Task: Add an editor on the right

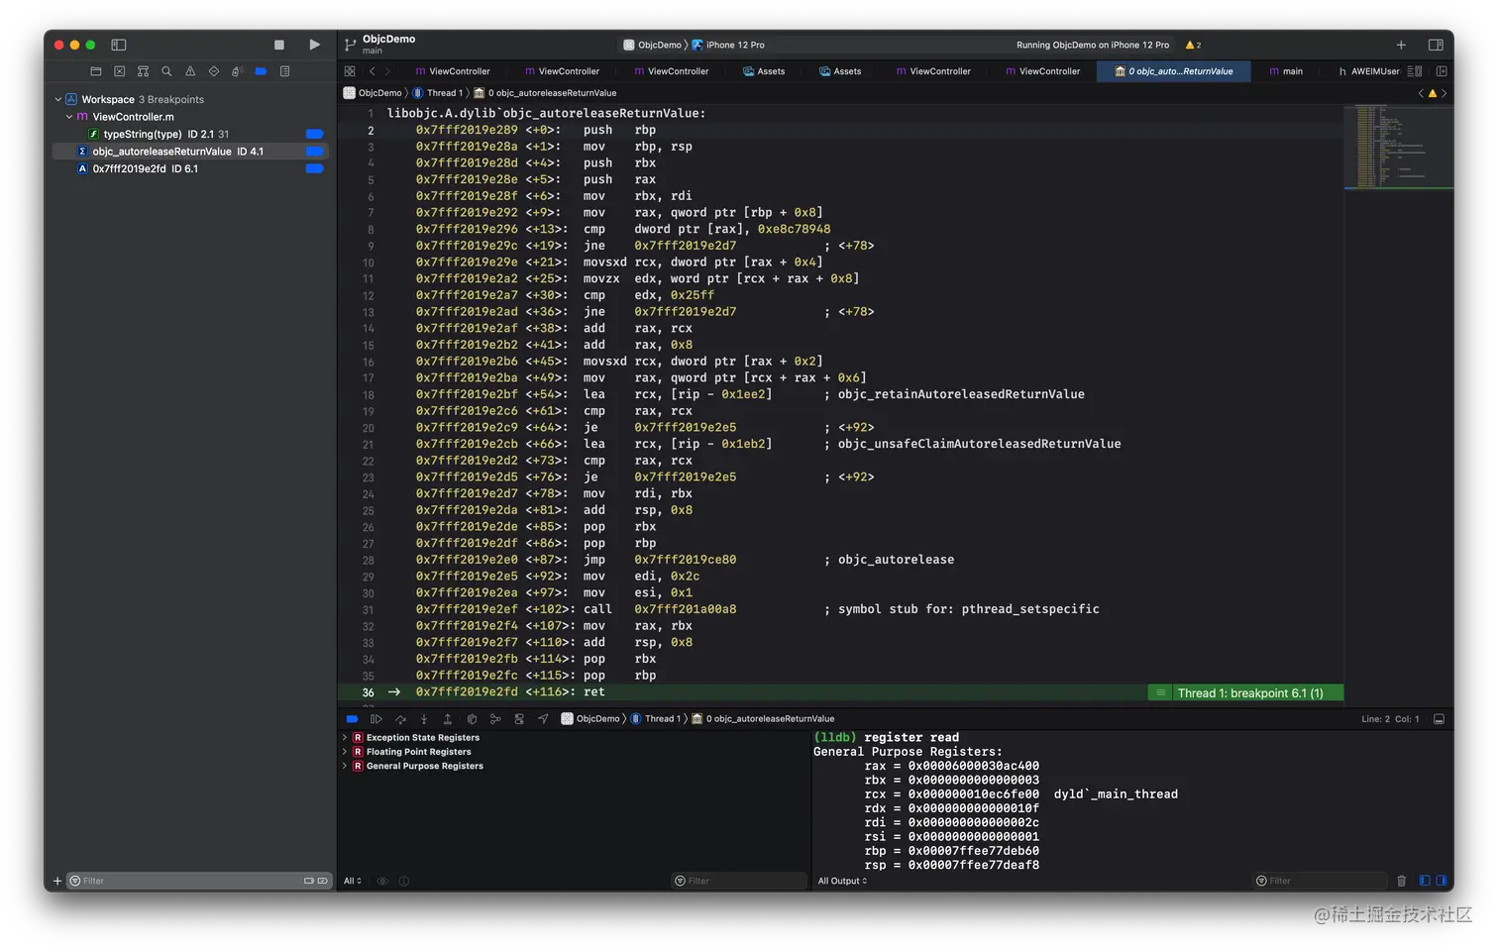Action: [x=1442, y=71]
